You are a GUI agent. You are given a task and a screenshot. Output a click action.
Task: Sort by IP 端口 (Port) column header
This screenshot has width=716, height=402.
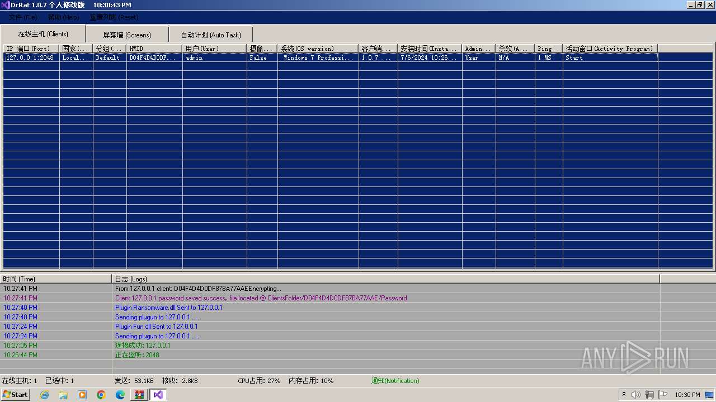click(31, 49)
